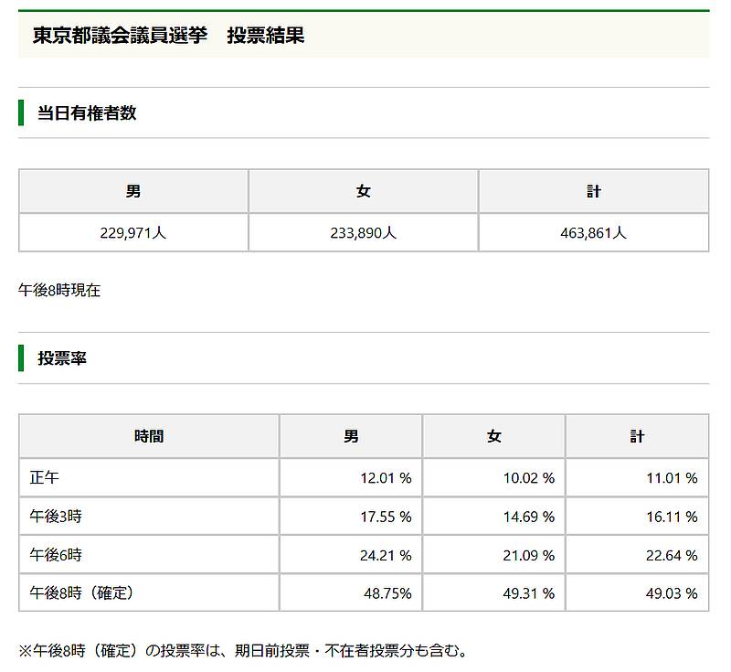Image resolution: width=731 pixels, height=672 pixels.
Task: Click the 午後8時現在 note text
Action: (x=59, y=290)
